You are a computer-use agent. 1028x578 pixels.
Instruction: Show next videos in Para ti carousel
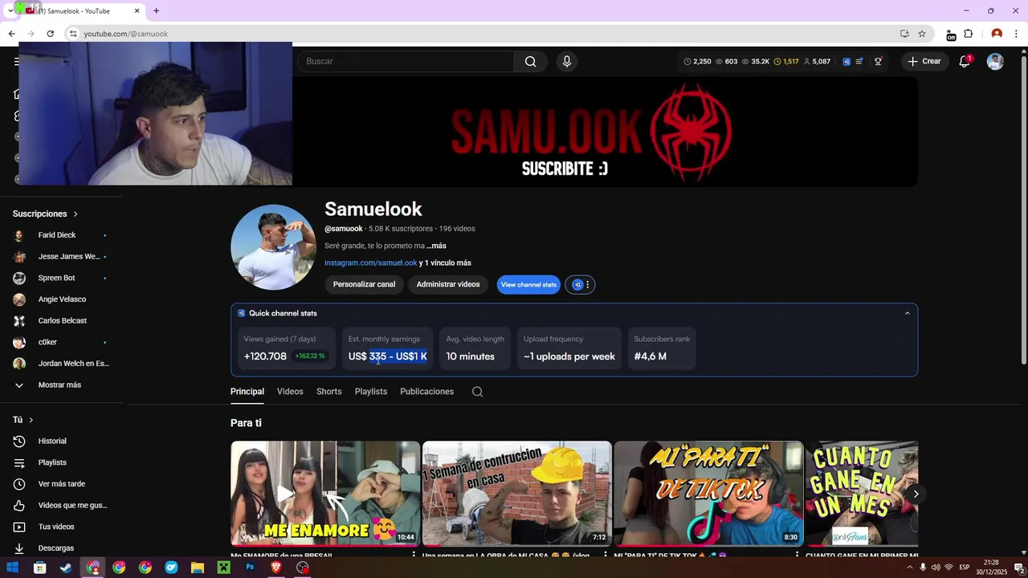click(x=916, y=494)
